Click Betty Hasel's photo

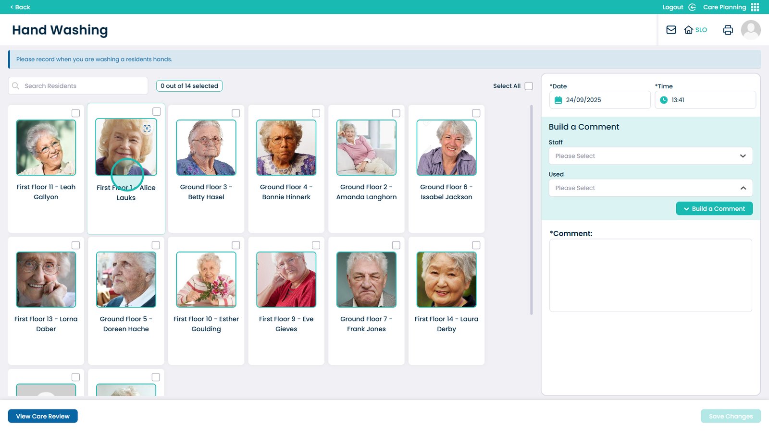point(206,147)
